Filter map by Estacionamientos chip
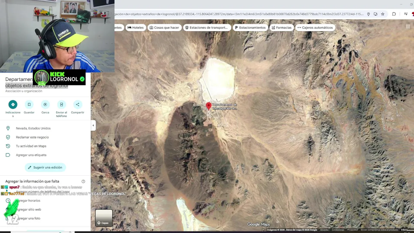Screen dimensions: 414x233 [250, 28]
